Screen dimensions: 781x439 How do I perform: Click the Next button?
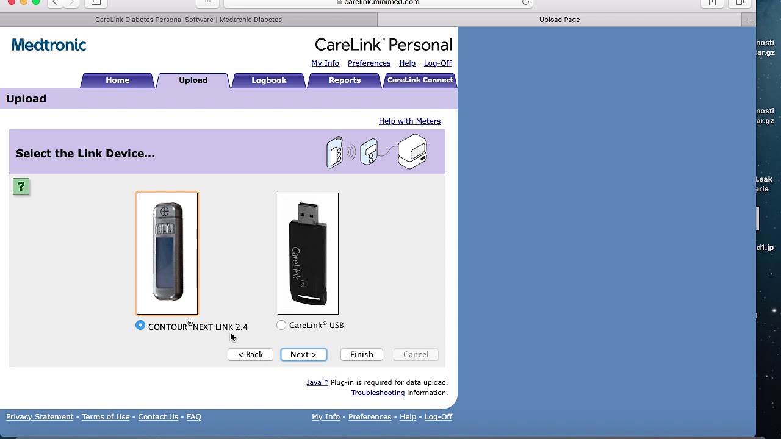click(x=304, y=355)
